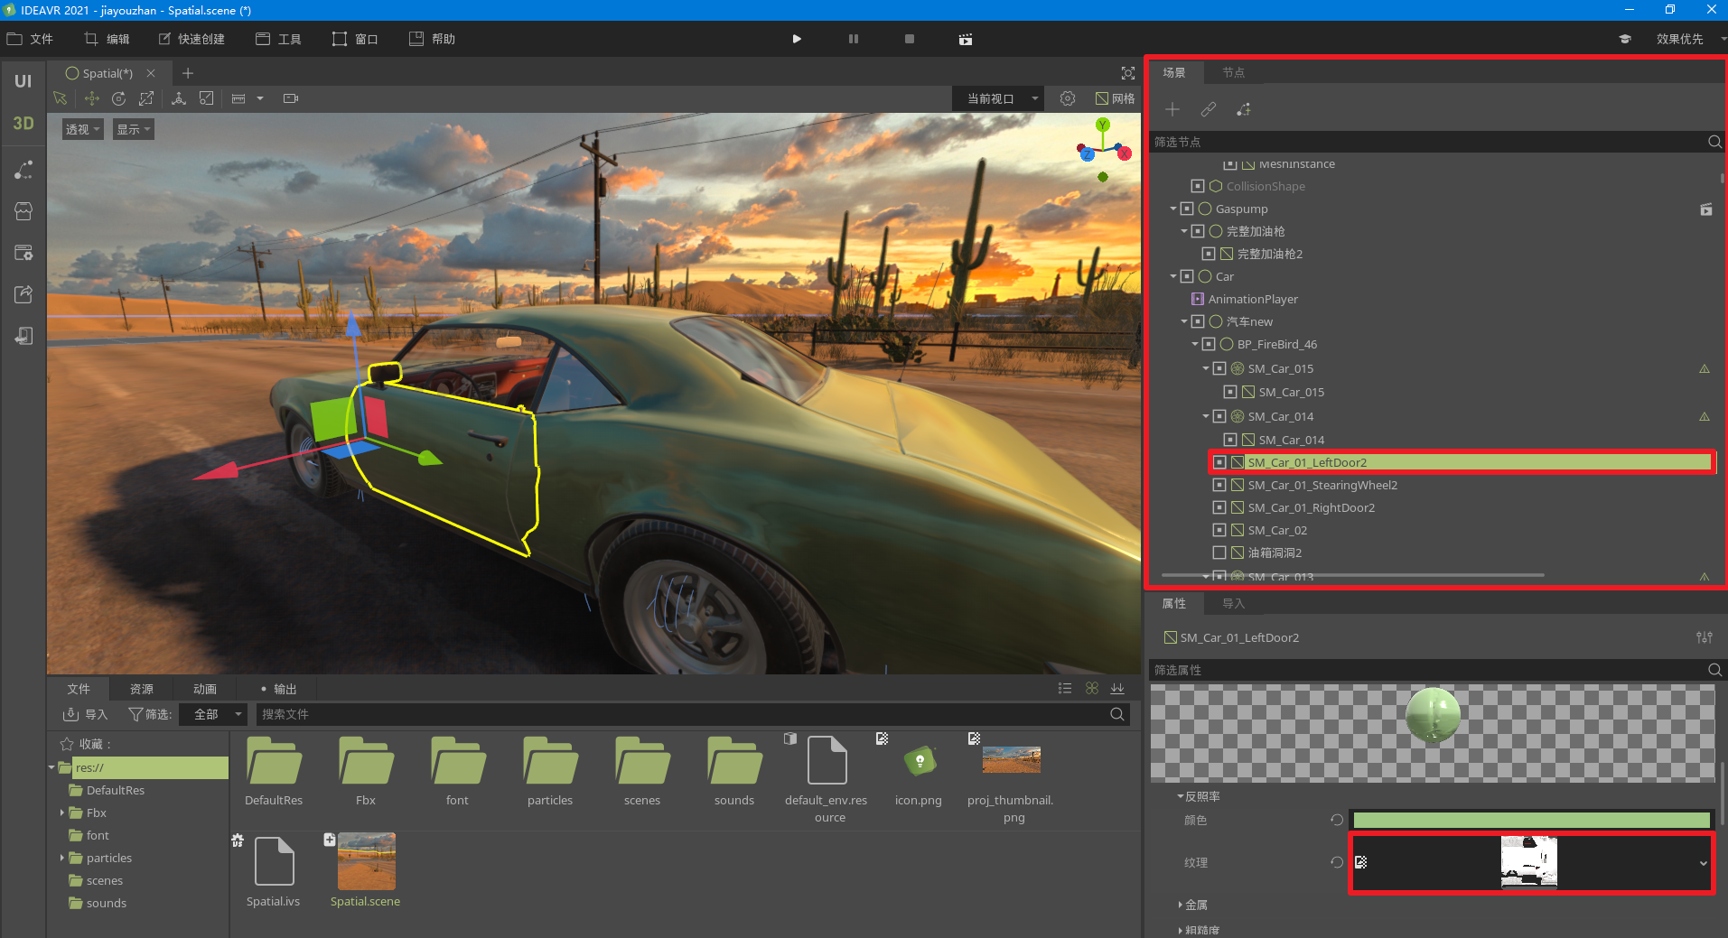Click the snap mode icon in viewport toolbar
The image size is (1728, 938).
pyautogui.click(x=207, y=98)
